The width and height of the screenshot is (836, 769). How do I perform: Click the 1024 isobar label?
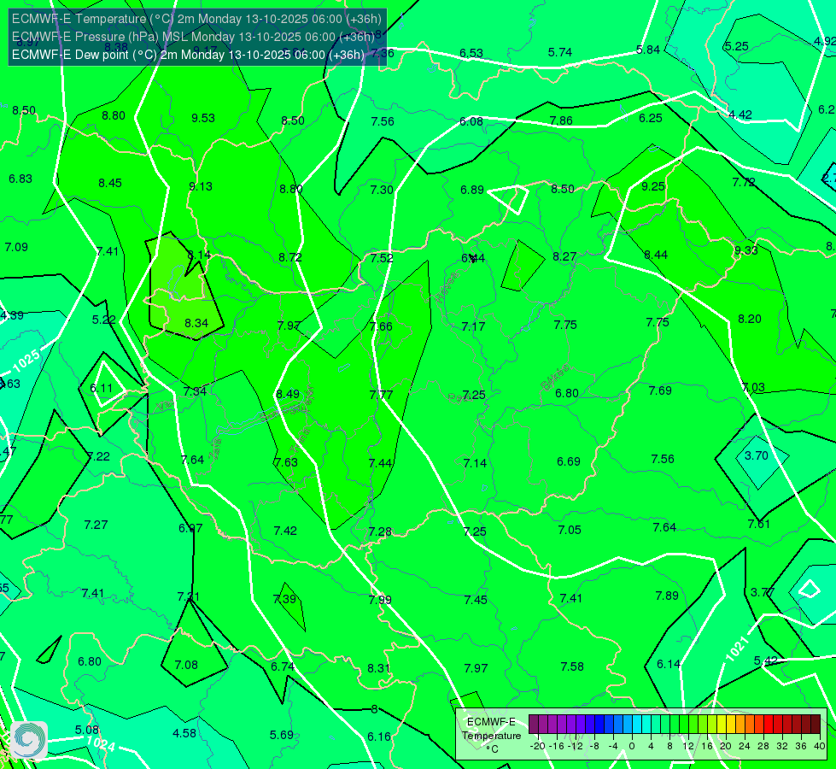click(101, 743)
